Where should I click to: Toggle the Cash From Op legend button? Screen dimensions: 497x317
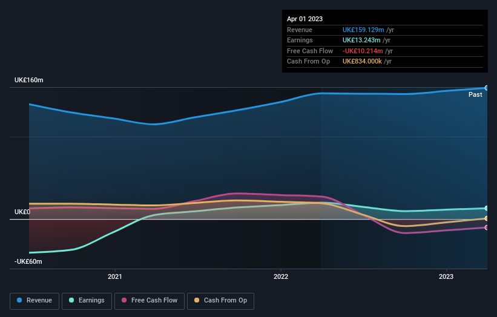(x=220, y=301)
